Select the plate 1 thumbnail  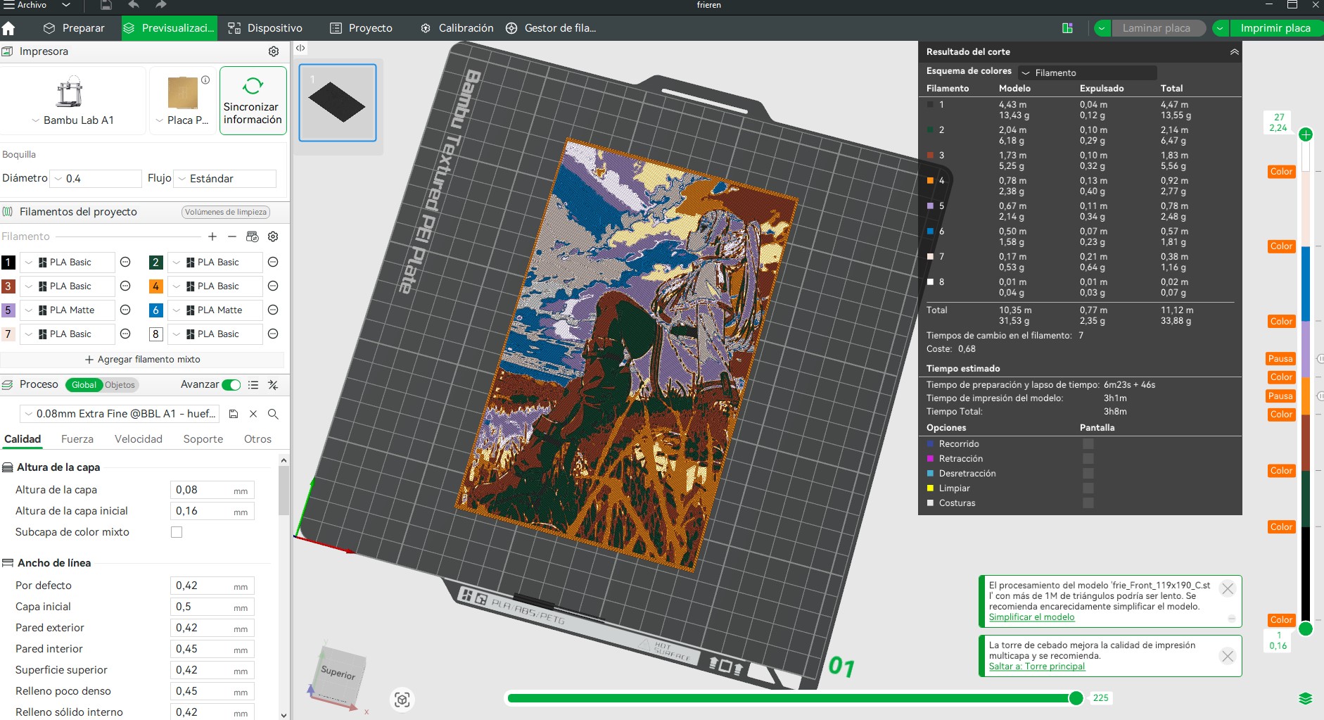pyautogui.click(x=338, y=103)
